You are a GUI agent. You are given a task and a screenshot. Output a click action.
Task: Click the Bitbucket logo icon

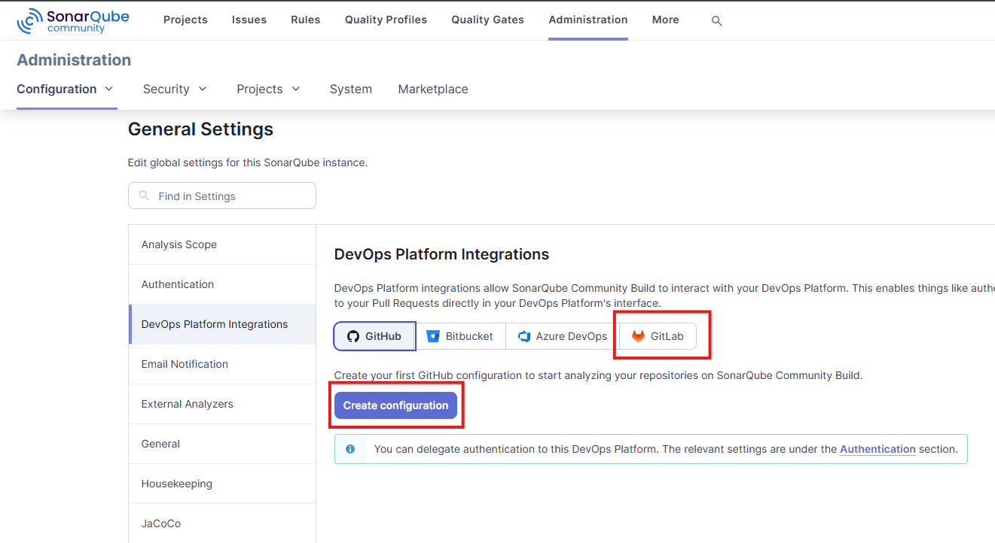432,336
